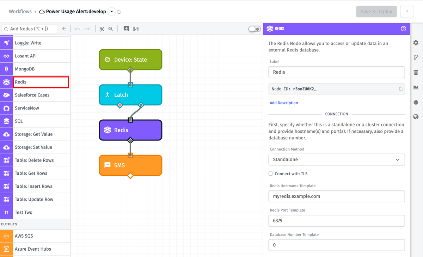Open the workflow version dropdown arrow
423x257 pixels.
pyautogui.click(x=112, y=12)
